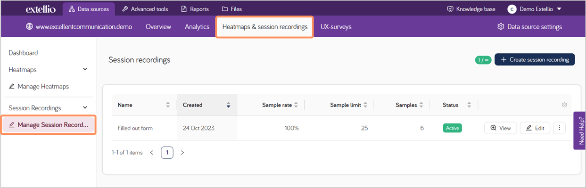Go to the previous page arrow
Image resolution: width=586 pixels, height=188 pixels.
click(x=152, y=153)
